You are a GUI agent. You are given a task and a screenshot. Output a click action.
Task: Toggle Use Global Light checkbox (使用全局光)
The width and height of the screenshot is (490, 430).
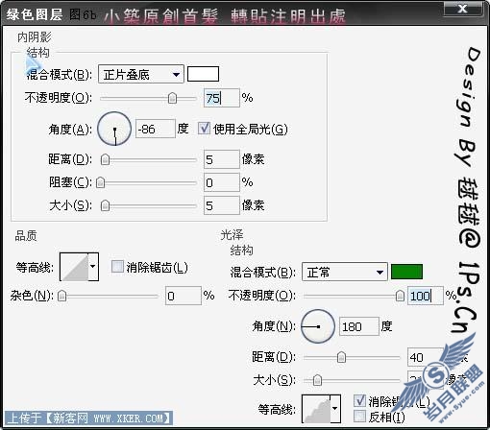(x=204, y=129)
